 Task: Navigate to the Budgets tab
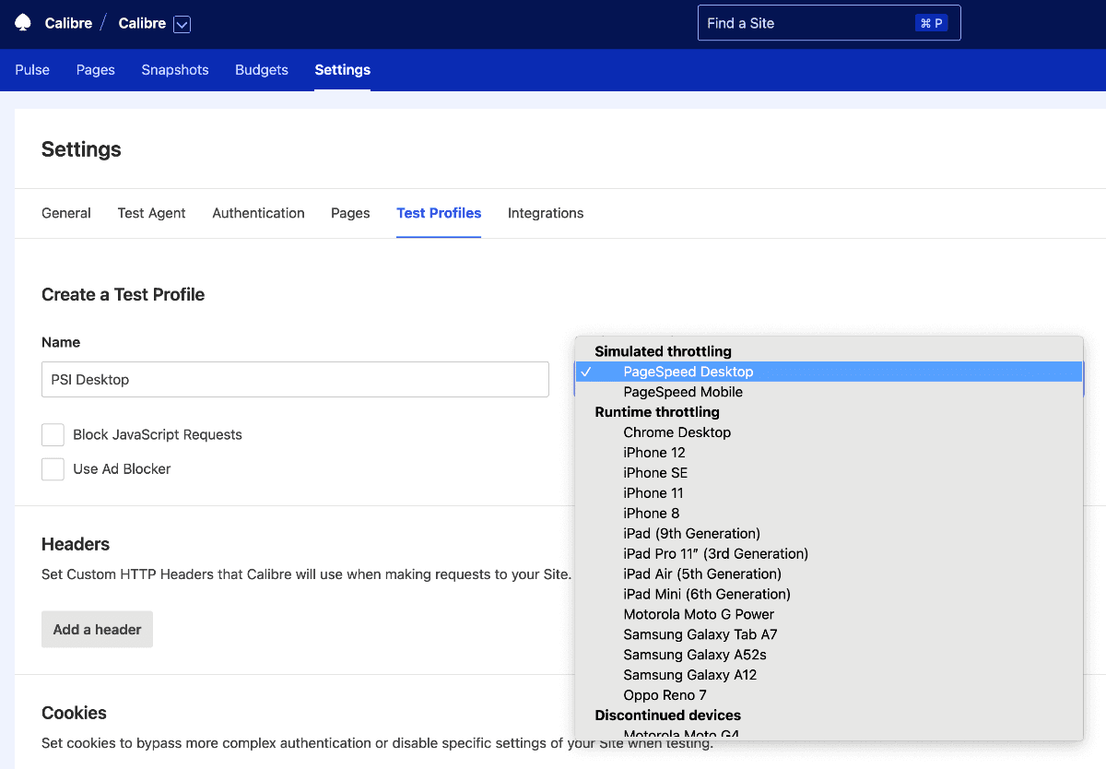coord(261,69)
